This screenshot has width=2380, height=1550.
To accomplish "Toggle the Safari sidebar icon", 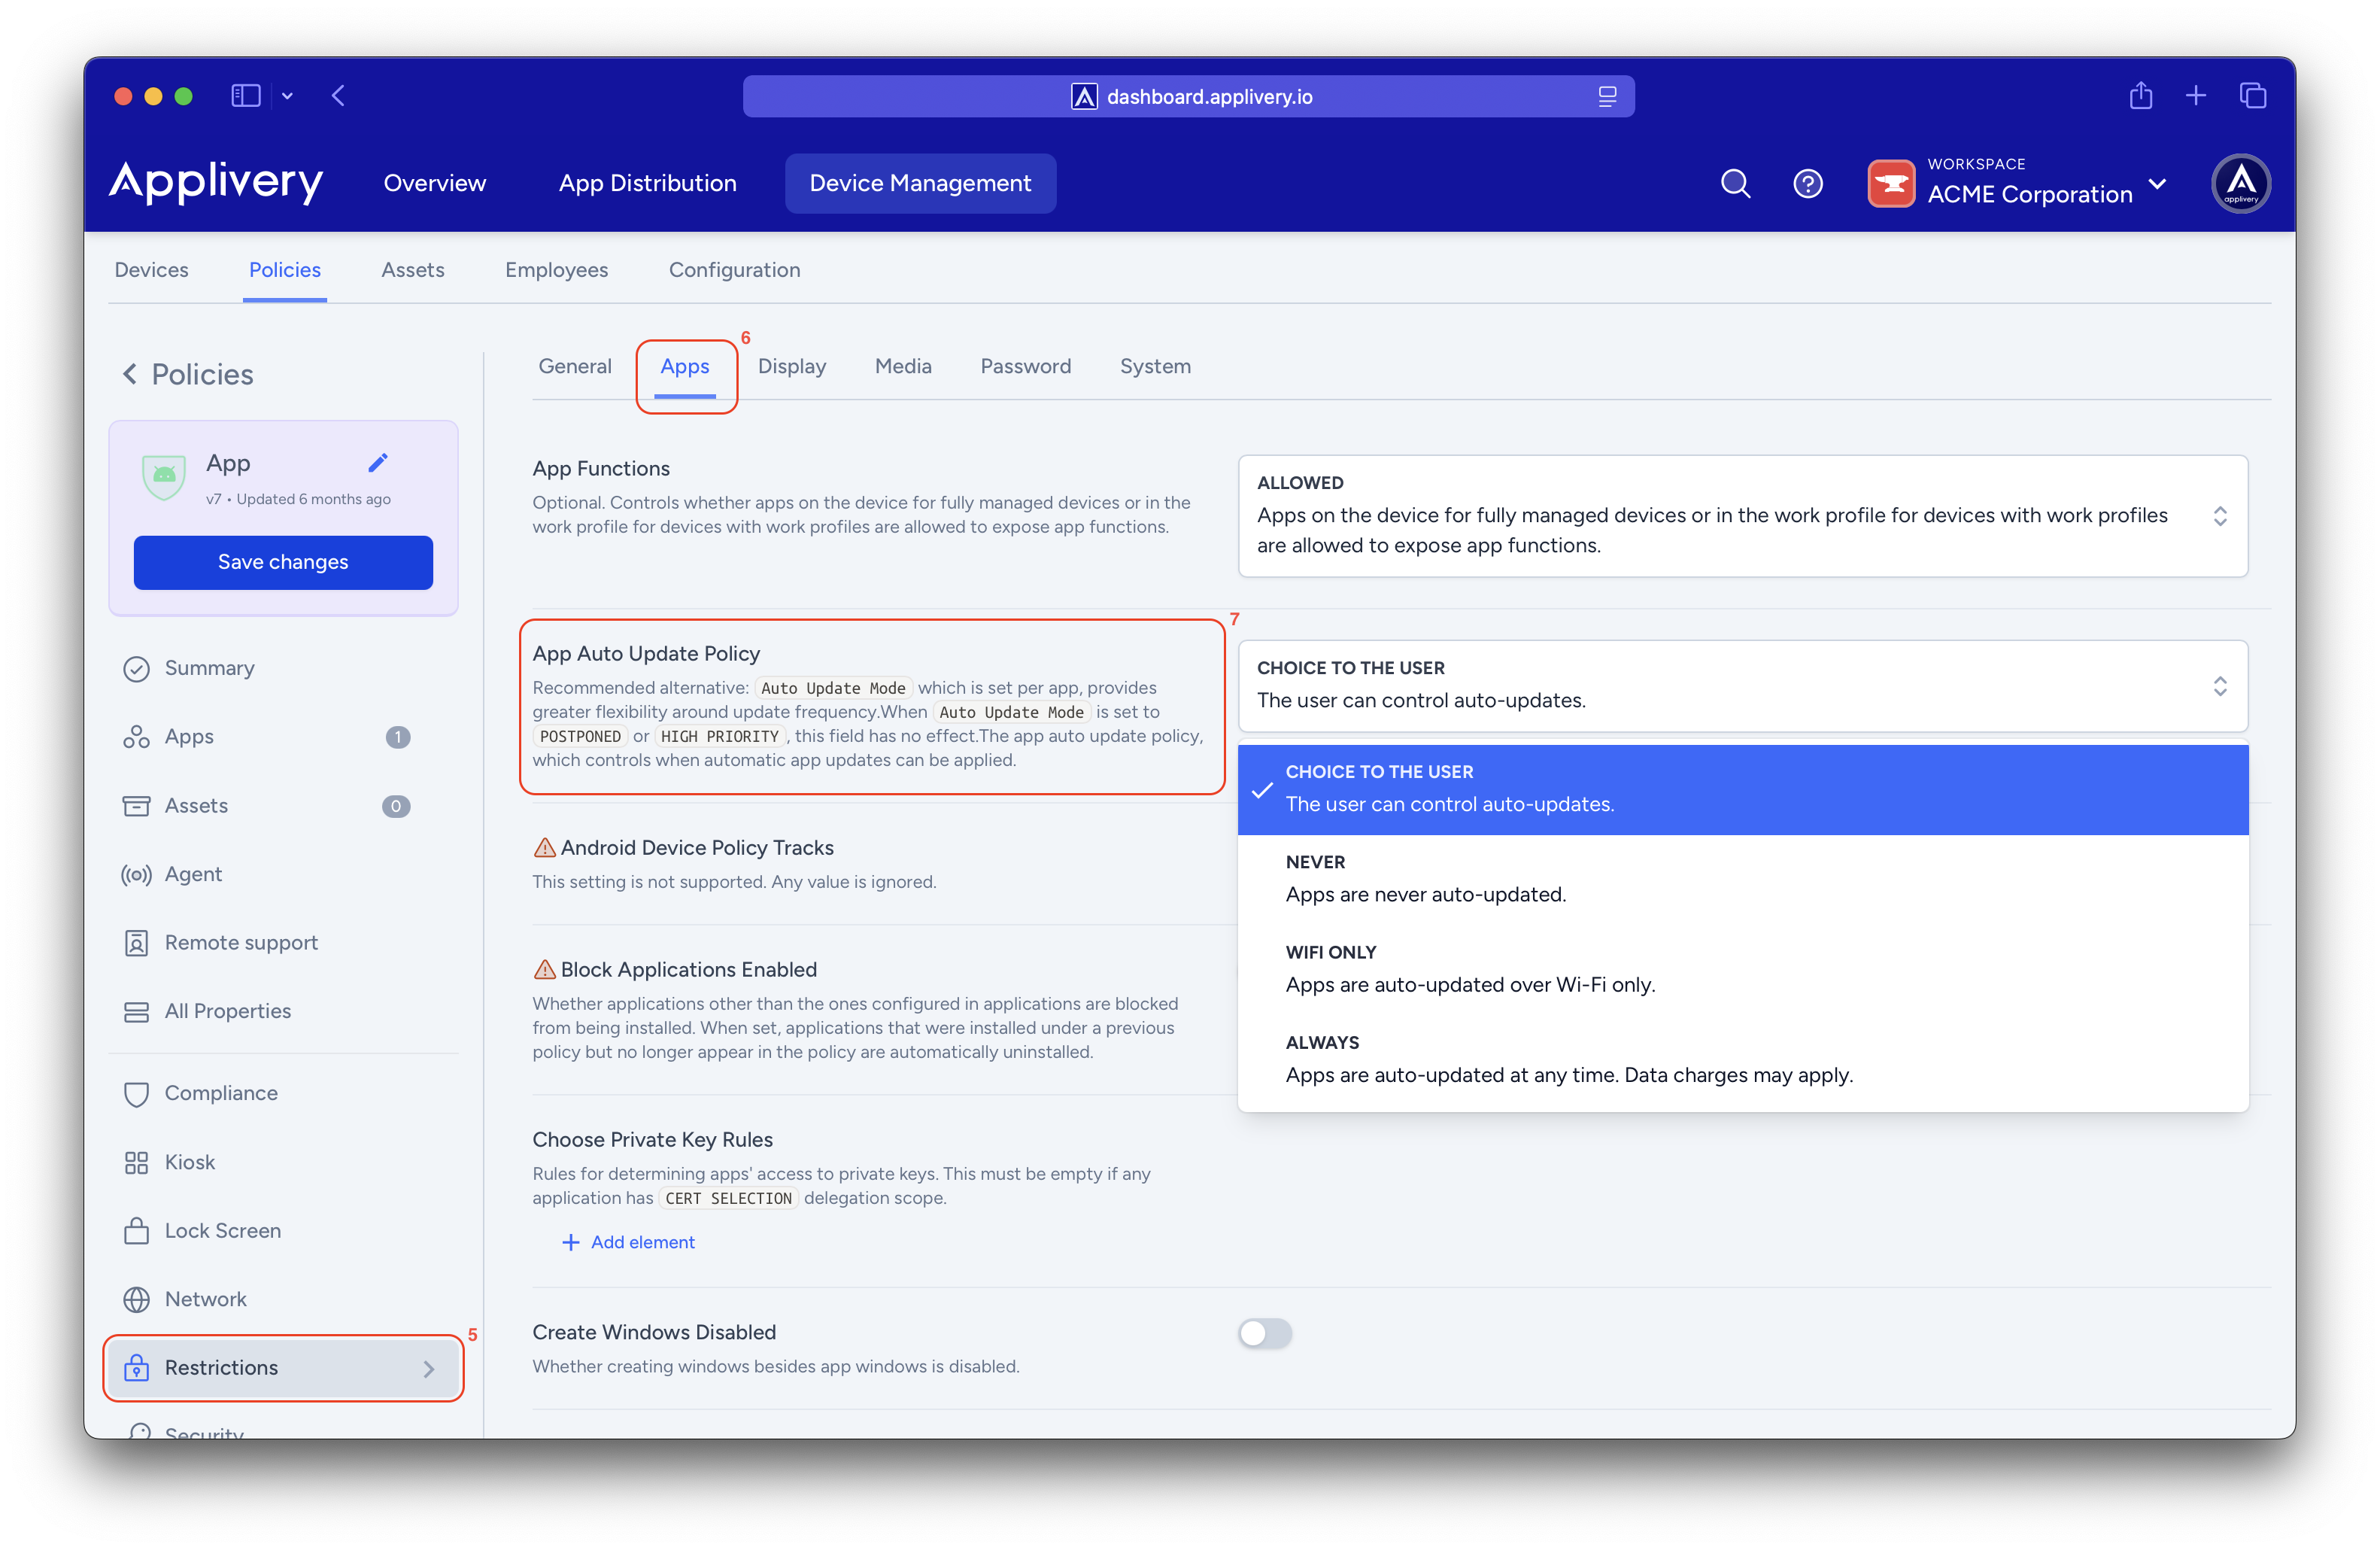I will click(245, 96).
